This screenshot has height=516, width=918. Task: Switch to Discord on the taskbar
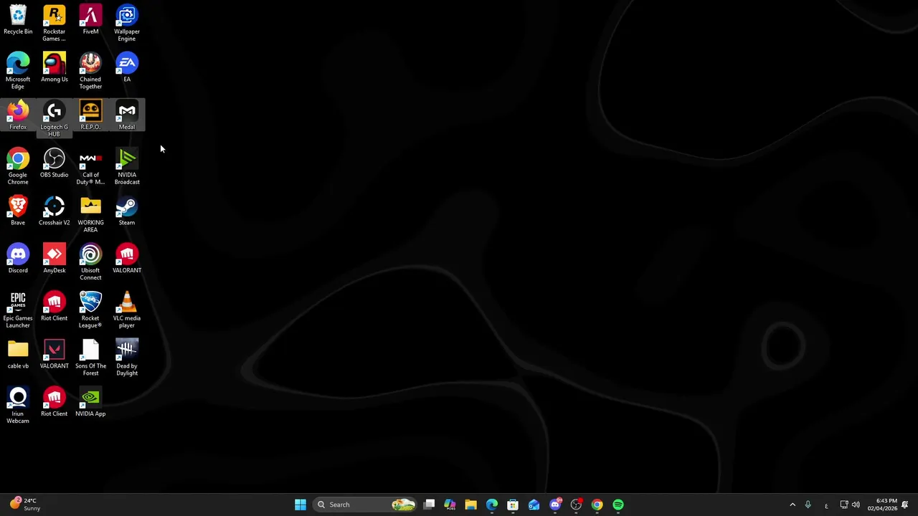(555, 505)
